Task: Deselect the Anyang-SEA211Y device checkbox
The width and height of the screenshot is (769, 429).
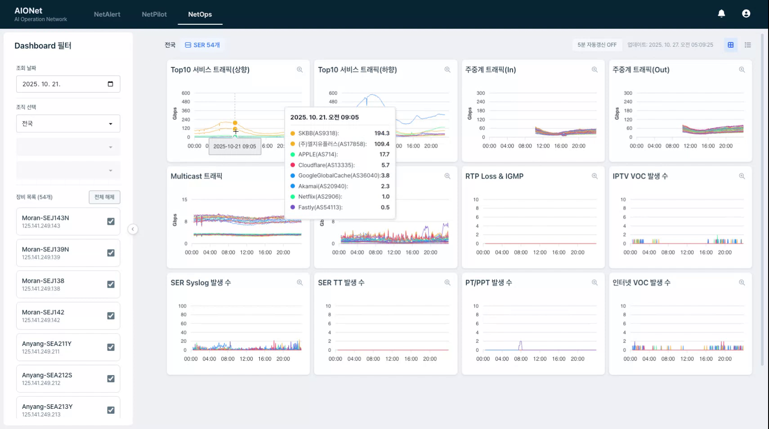Action: (x=111, y=347)
